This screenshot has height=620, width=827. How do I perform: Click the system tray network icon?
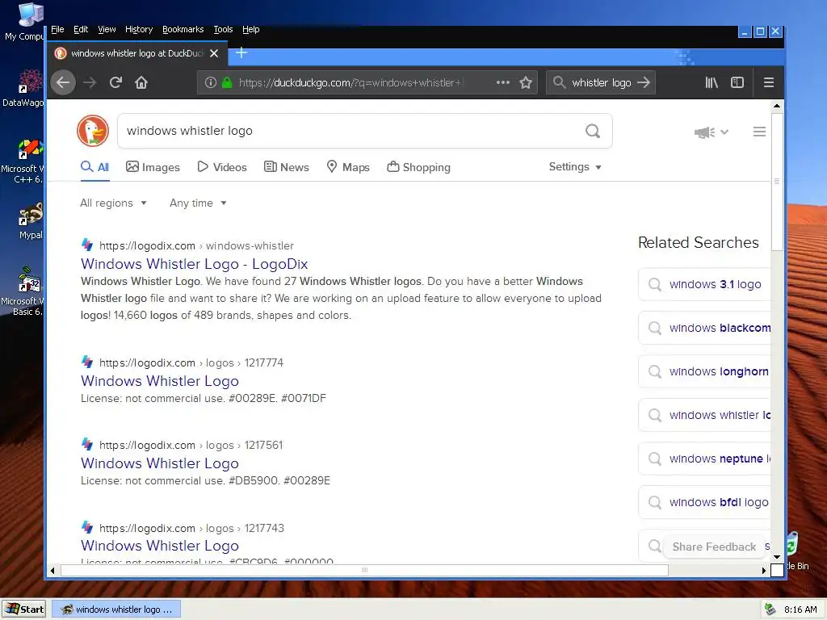pyautogui.click(x=770, y=610)
